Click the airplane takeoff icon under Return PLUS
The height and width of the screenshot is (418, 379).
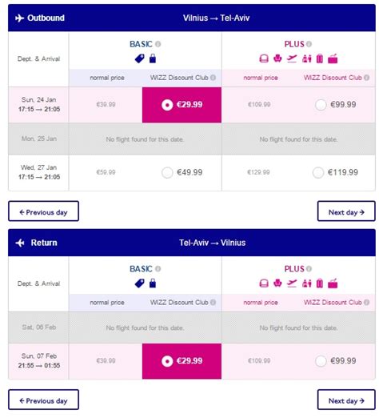(292, 283)
